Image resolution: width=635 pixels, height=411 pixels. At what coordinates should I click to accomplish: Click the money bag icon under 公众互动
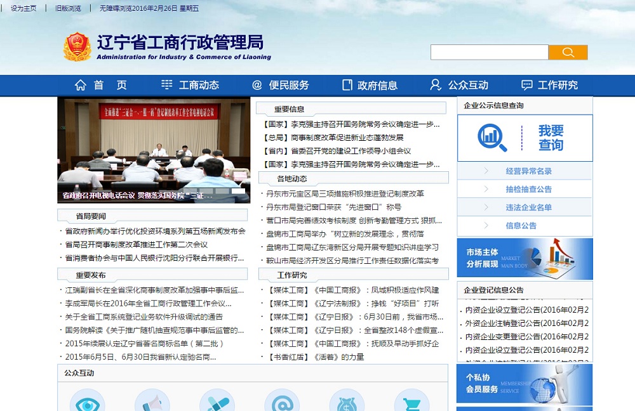pyautogui.click(x=347, y=401)
